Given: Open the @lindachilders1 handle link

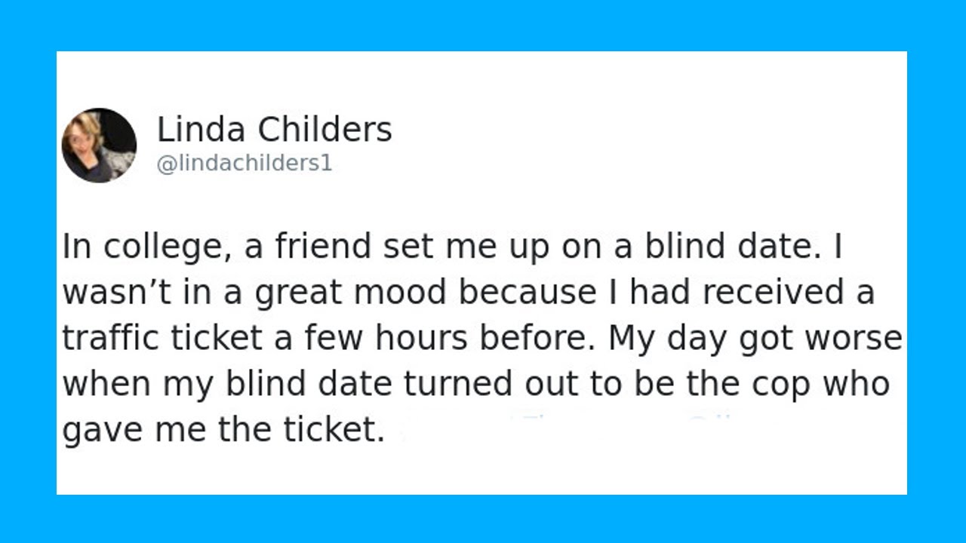Looking at the screenshot, I should coord(244,164).
